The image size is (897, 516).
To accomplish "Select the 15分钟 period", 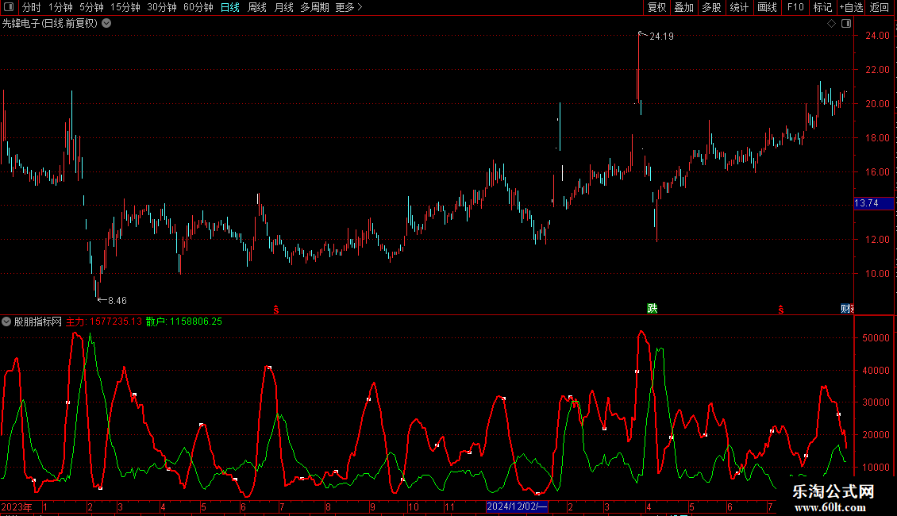I will pyautogui.click(x=125, y=7).
